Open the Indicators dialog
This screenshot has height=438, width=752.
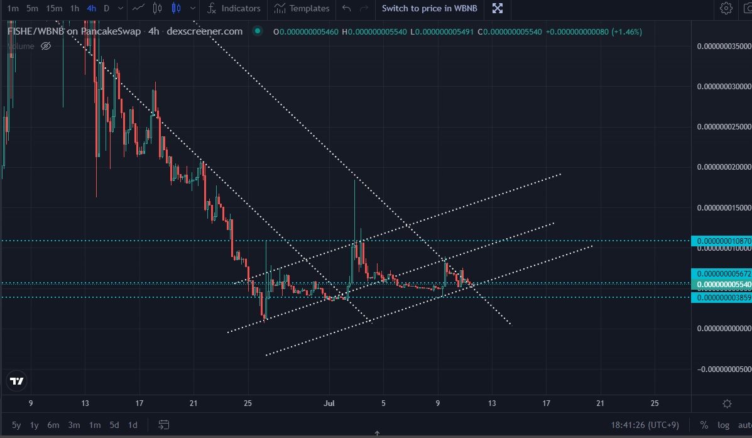(x=234, y=8)
